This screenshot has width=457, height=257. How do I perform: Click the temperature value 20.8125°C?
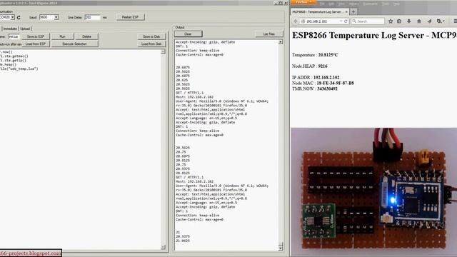point(328,55)
